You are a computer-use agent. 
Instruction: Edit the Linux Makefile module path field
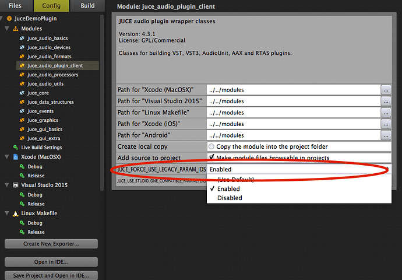pyautogui.click(x=294, y=113)
